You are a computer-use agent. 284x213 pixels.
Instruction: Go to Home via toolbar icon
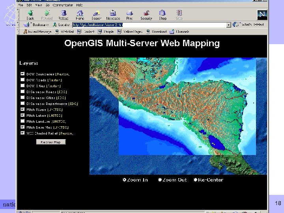[80, 13]
